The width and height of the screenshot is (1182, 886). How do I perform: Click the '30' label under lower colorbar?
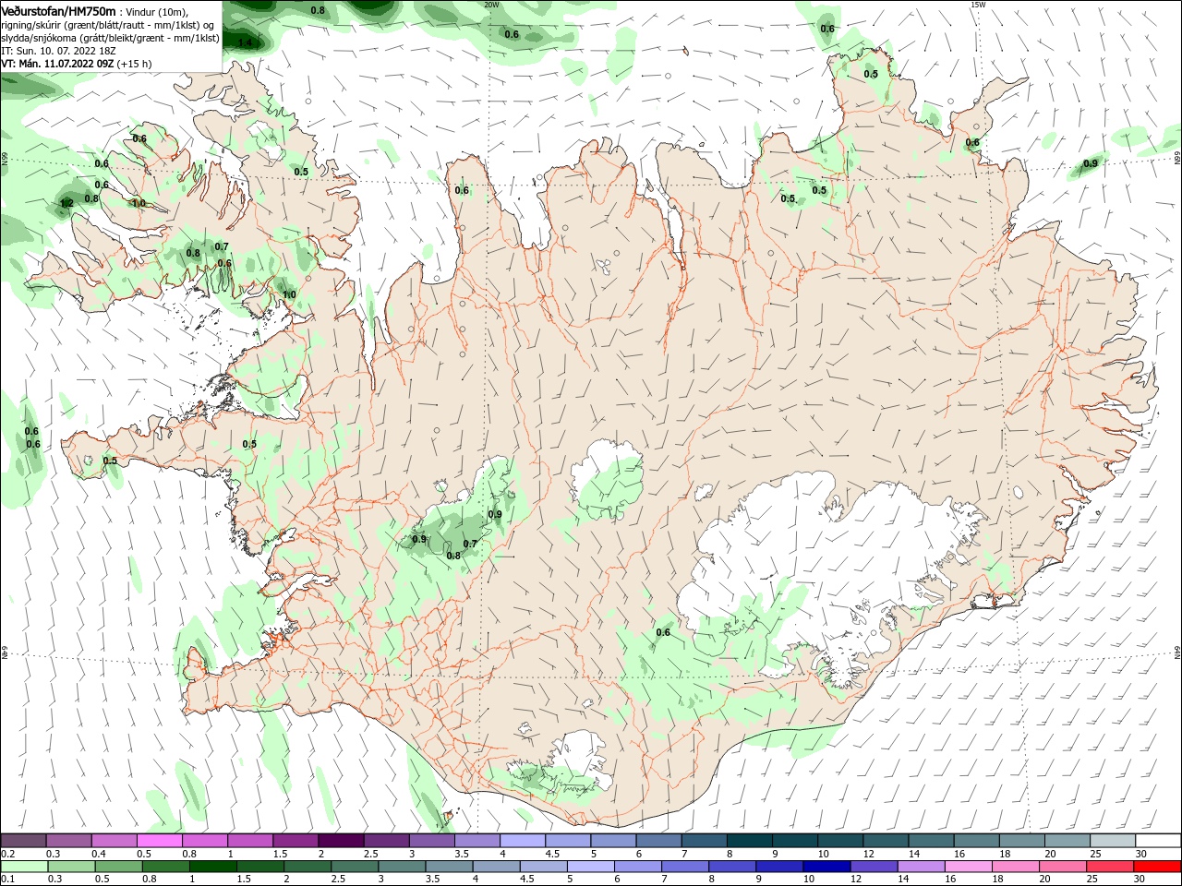(x=1140, y=880)
